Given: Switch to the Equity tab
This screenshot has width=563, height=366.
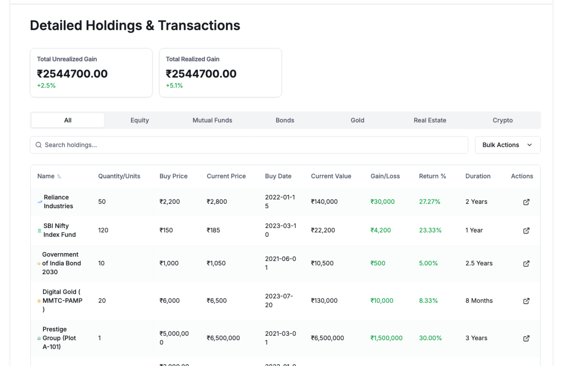Looking at the screenshot, I should point(140,120).
